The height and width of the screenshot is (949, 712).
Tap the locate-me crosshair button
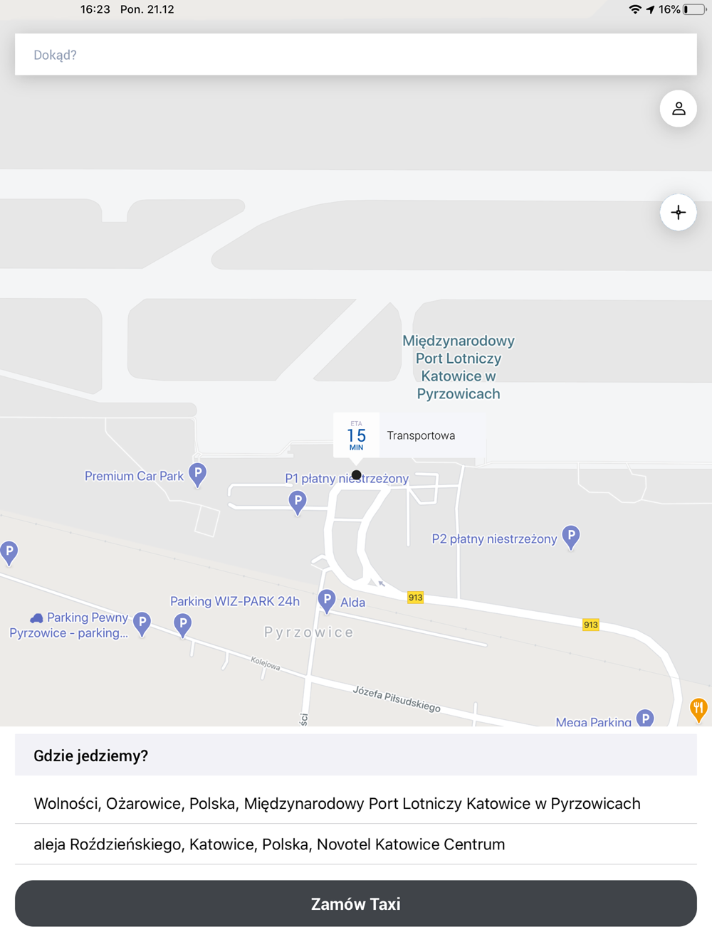pyautogui.click(x=678, y=212)
